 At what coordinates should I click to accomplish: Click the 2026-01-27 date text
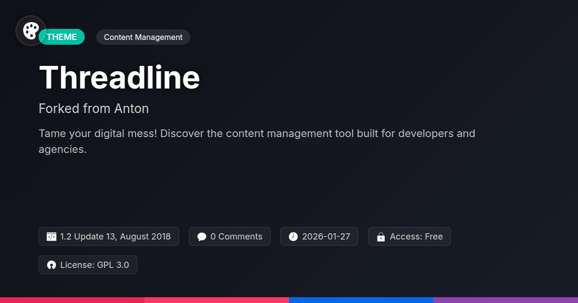(x=326, y=237)
